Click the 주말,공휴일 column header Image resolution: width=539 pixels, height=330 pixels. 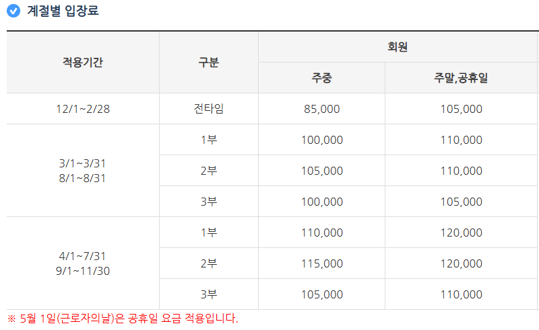pyautogui.click(x=461, y=78)
